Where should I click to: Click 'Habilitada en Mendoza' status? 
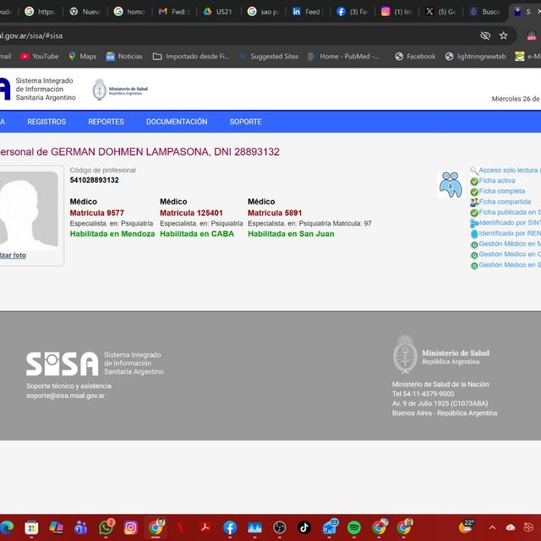[x=112, y=234]
